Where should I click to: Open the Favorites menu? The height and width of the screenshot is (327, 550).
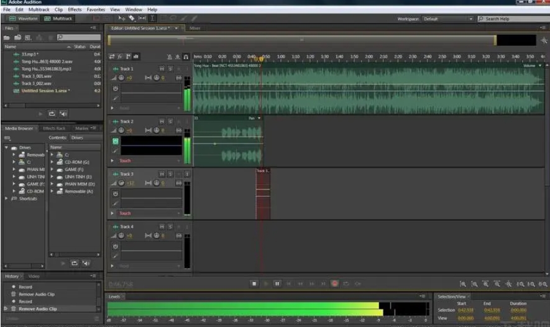(96, 9)
